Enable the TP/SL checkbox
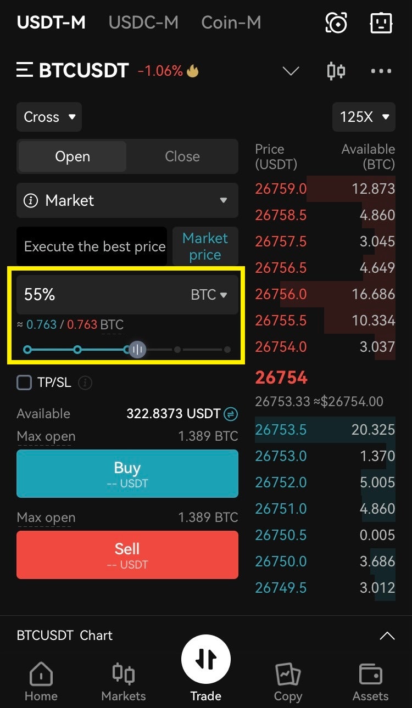412x708 pixels. (x=25, y=383)
